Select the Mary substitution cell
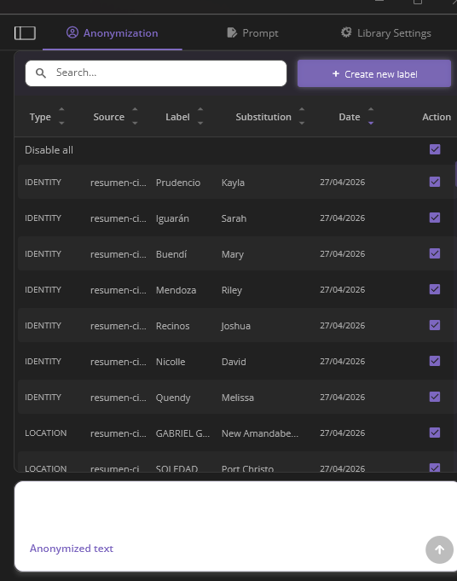The width and height of the screenshot is (457, 581). (233, 254)
